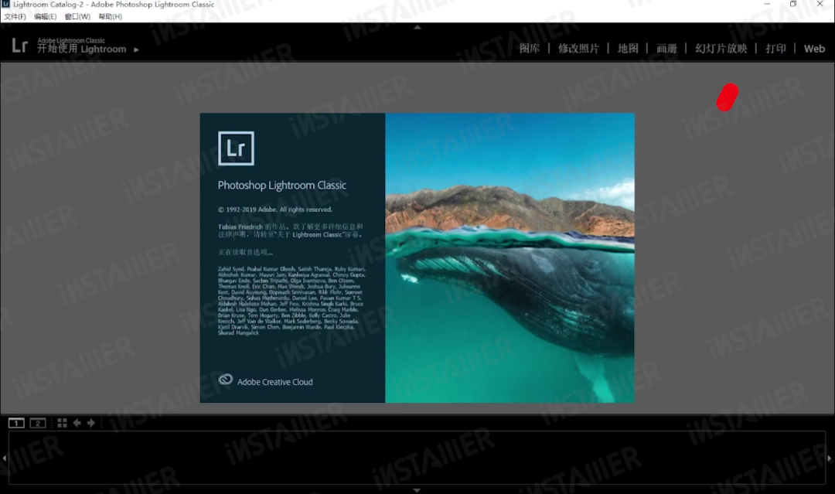The width and height of the screenshot is (835, 494).
Task: Go forward using the filmstrip right arrow
Action: 91,423
